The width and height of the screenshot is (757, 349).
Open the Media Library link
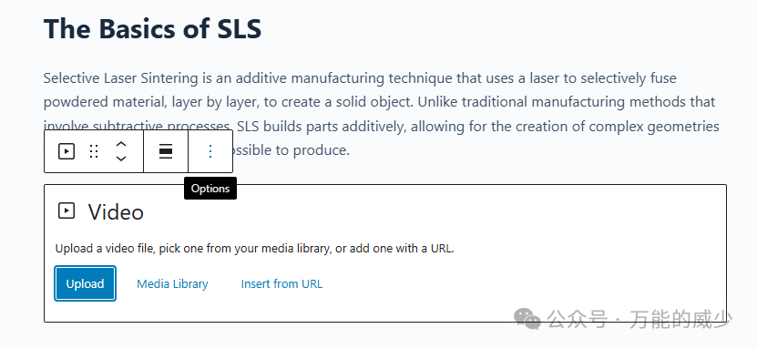click(172, 283)
